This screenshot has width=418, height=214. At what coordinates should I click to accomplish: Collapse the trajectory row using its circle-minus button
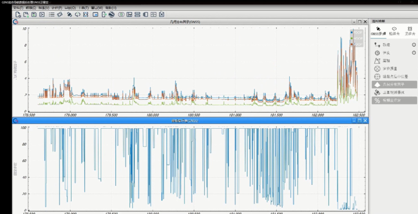413,45
